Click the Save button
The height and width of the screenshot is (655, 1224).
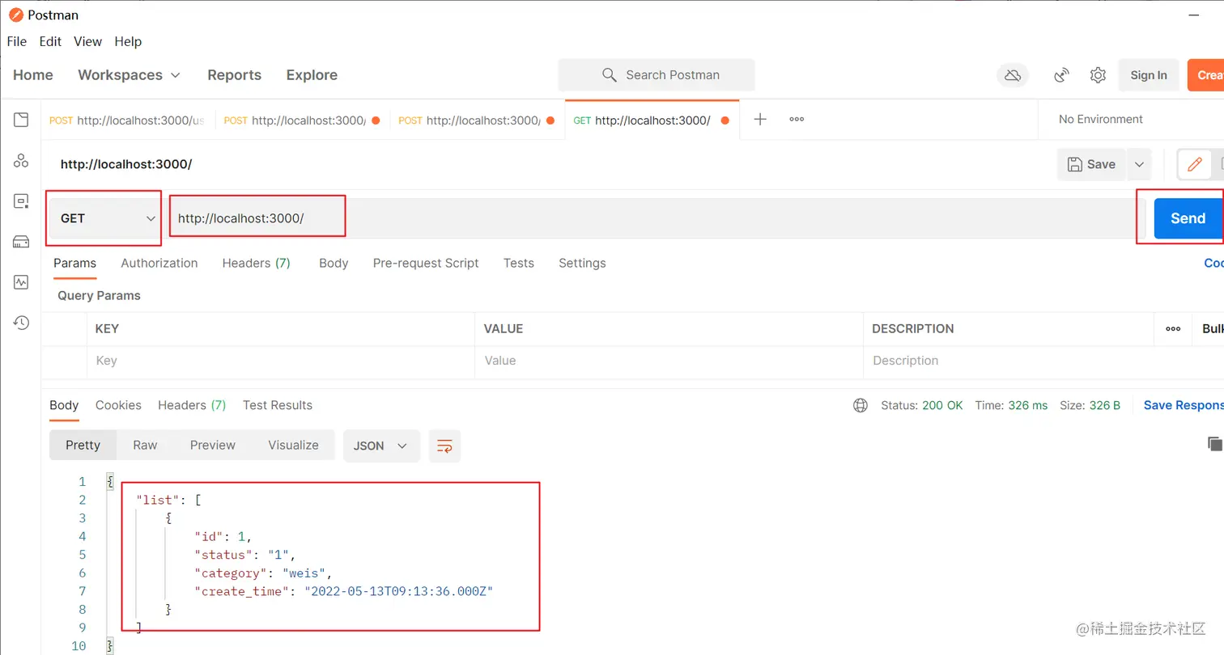coord(1092,164)
